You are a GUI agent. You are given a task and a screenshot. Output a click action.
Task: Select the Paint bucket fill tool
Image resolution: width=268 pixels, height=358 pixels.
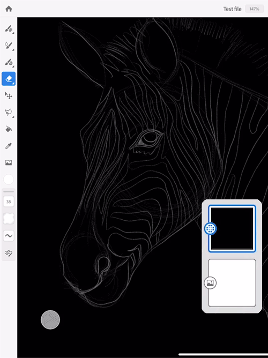pyautogui.click(x=9, y=129)
